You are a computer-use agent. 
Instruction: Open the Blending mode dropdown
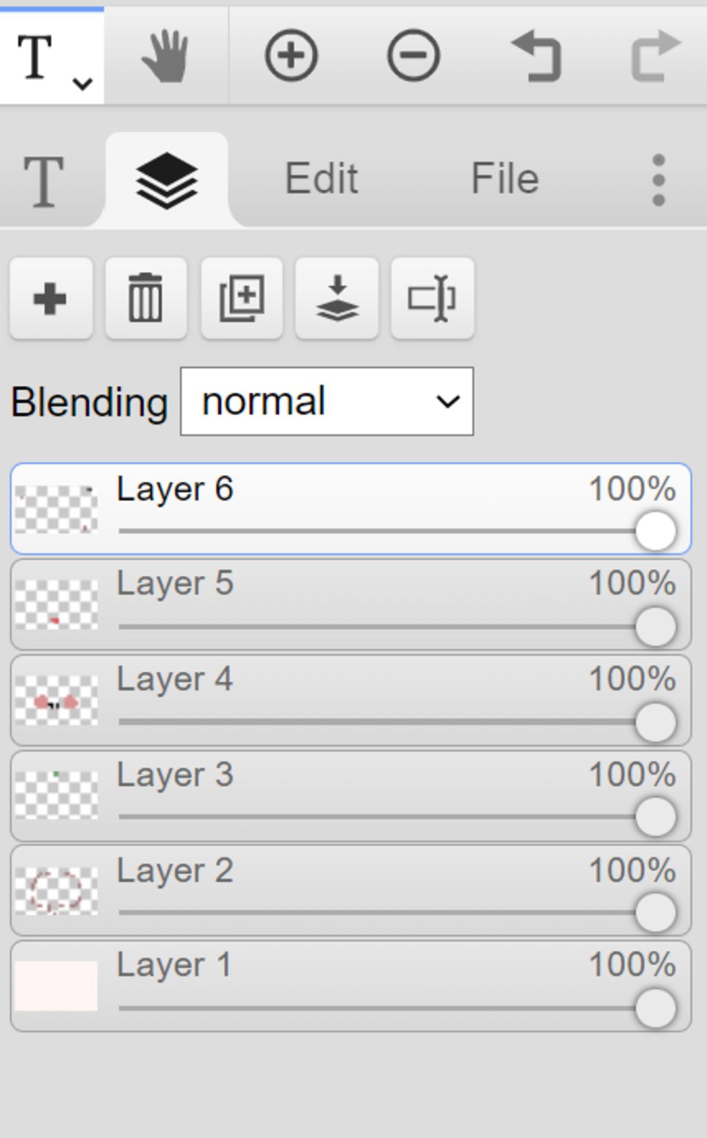point(327,401)
